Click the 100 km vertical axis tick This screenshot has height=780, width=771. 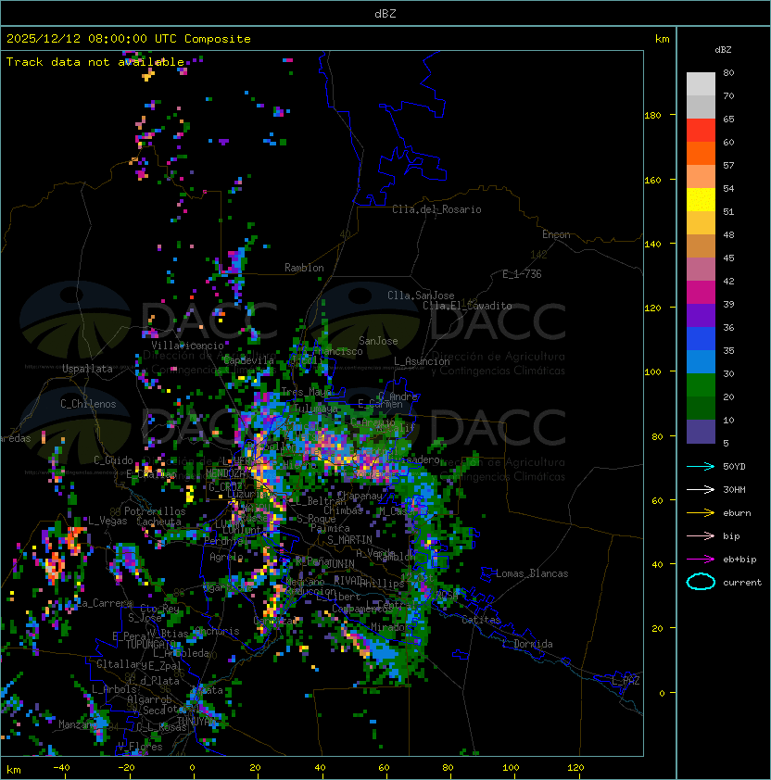click(652, 372)
